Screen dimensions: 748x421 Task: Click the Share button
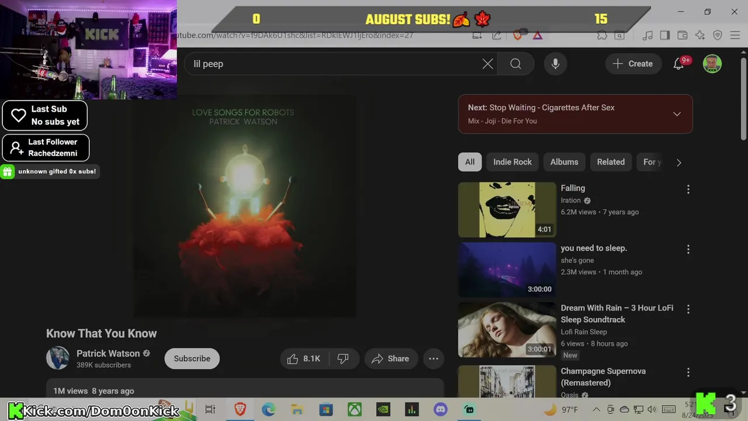click(390, 358)
